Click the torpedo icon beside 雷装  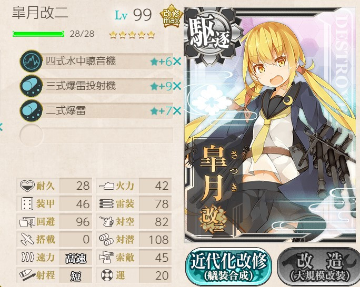tap(106, 203)
